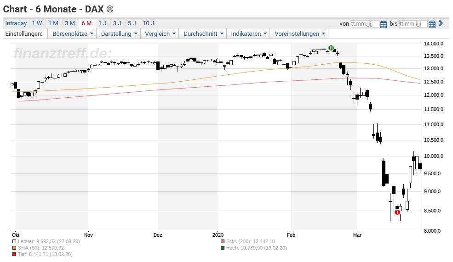Viewport: 453px width, 262px height.
Task: Click legend text 'Letzter: 9.632,52 (27.03.20)'
Action: pos(49,241)
